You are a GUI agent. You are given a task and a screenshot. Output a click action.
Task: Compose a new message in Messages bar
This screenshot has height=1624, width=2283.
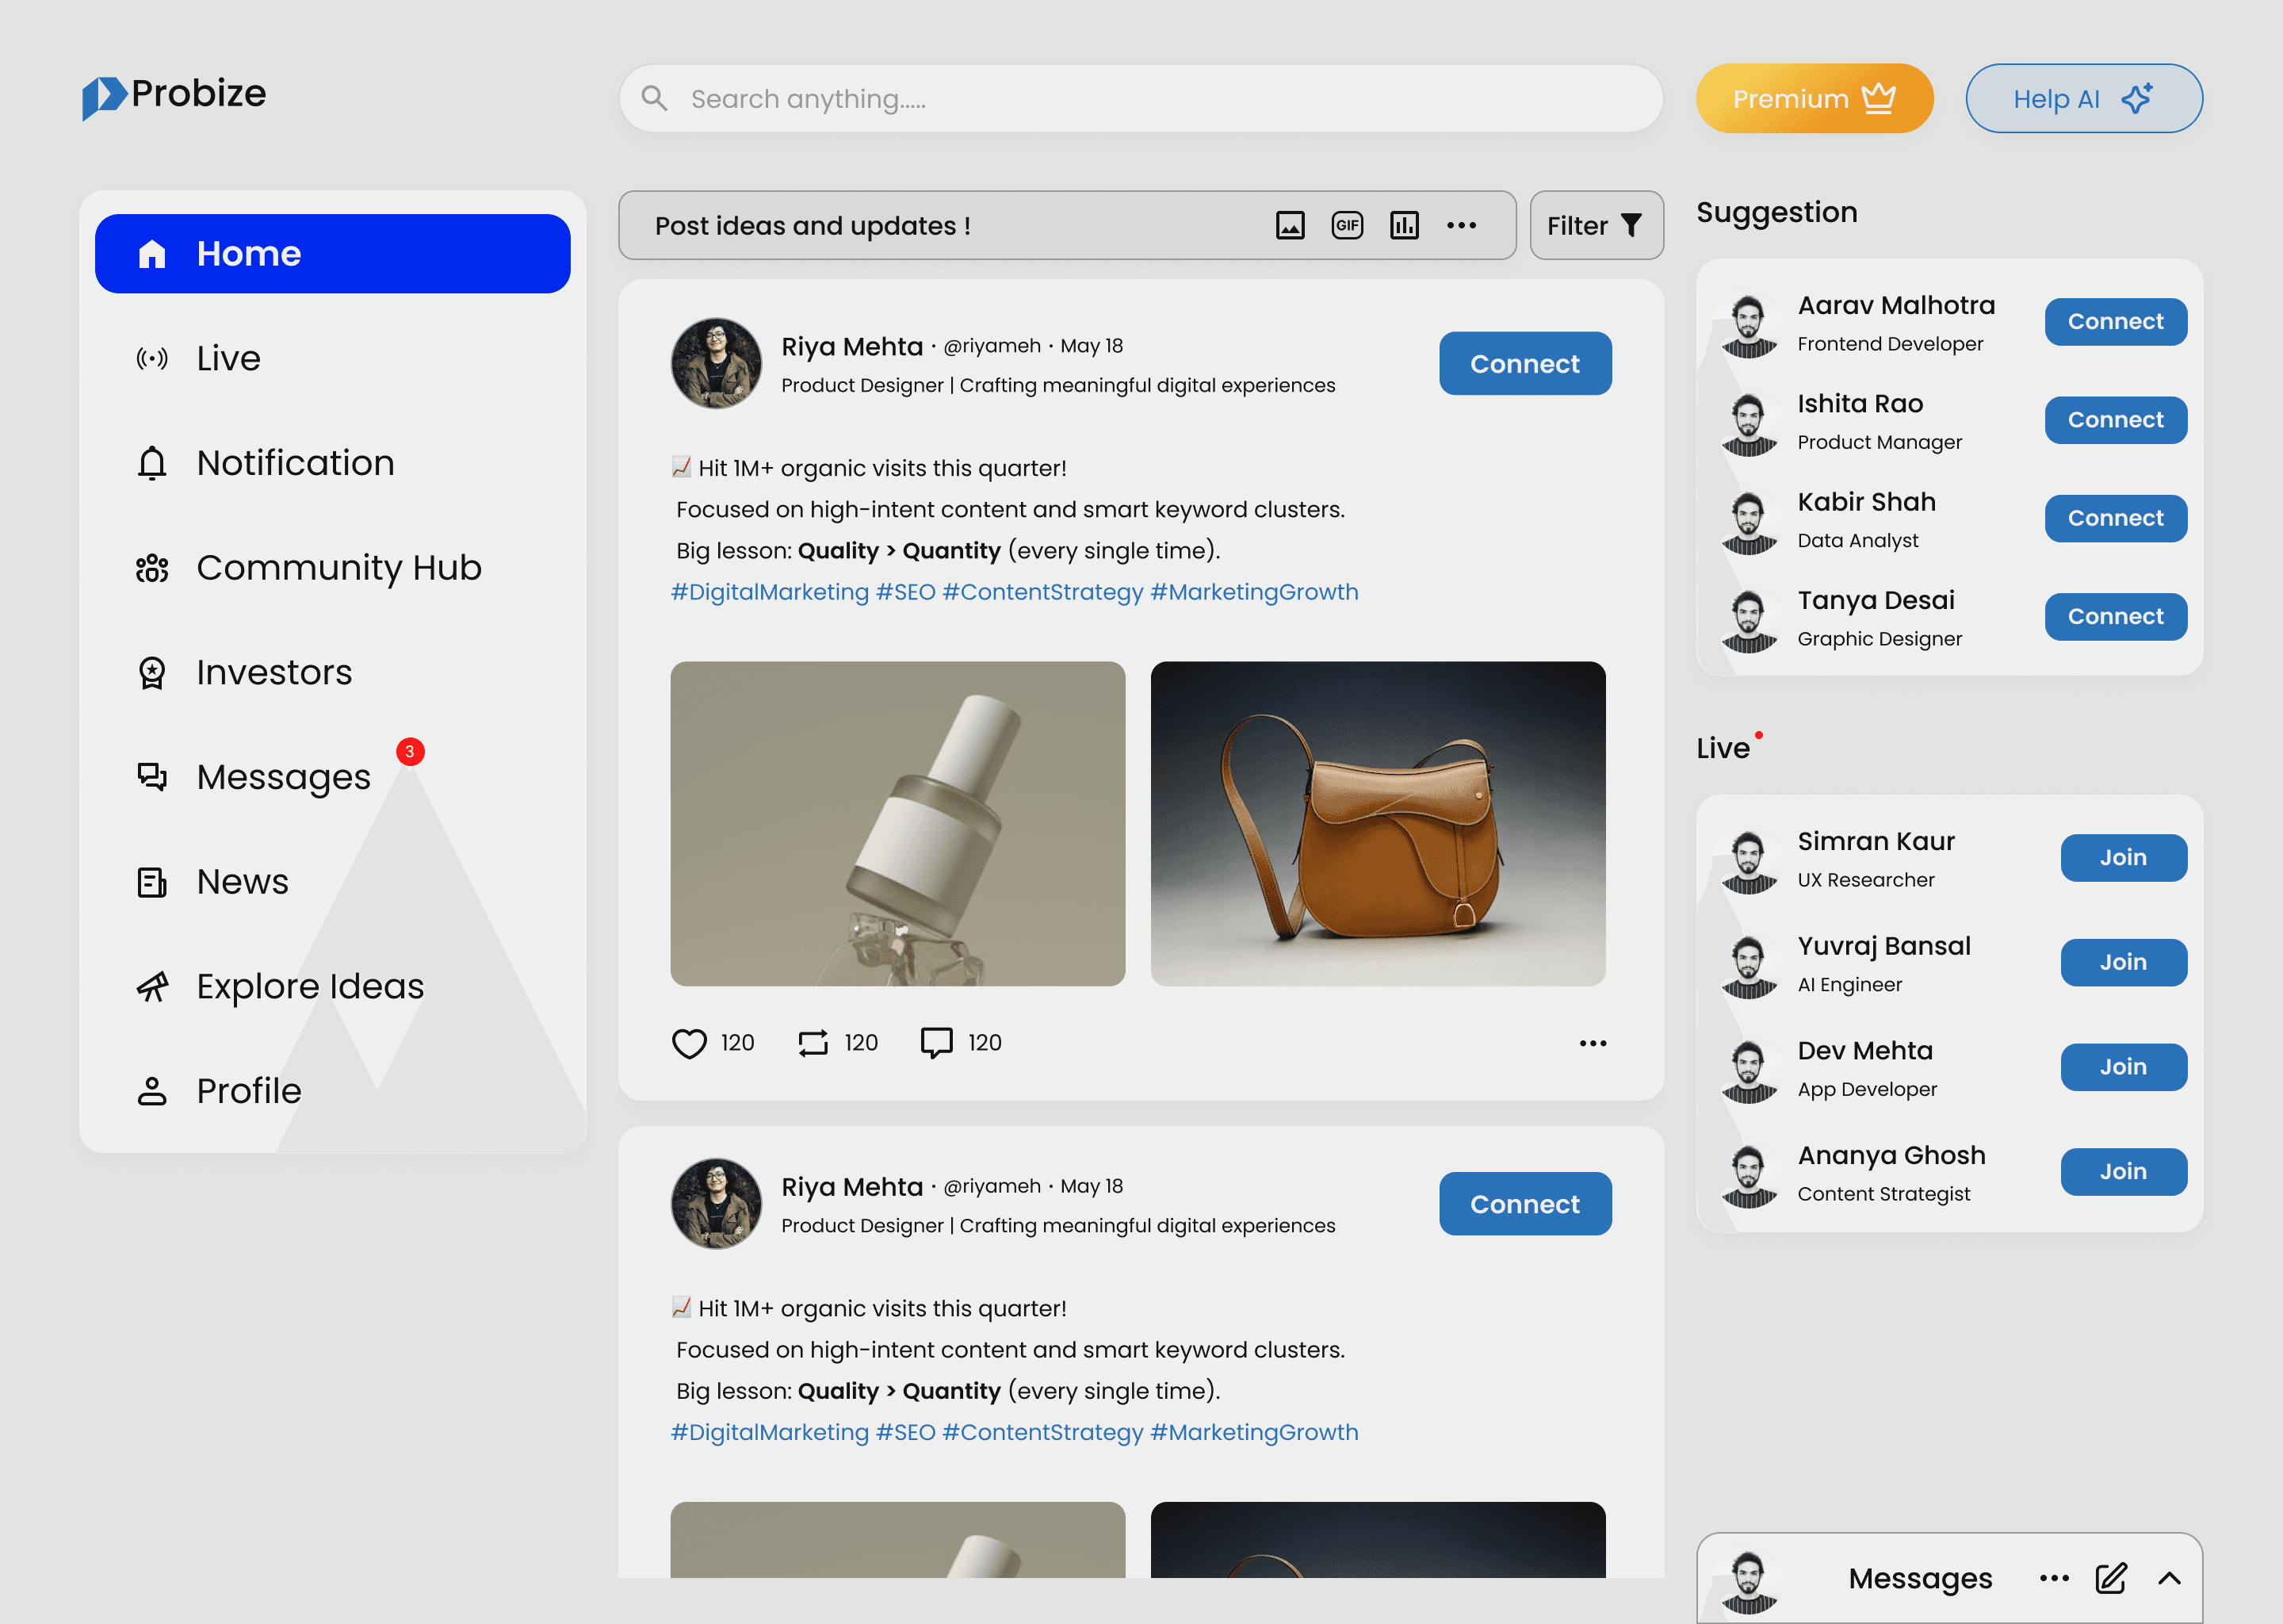(2111, 1578)
